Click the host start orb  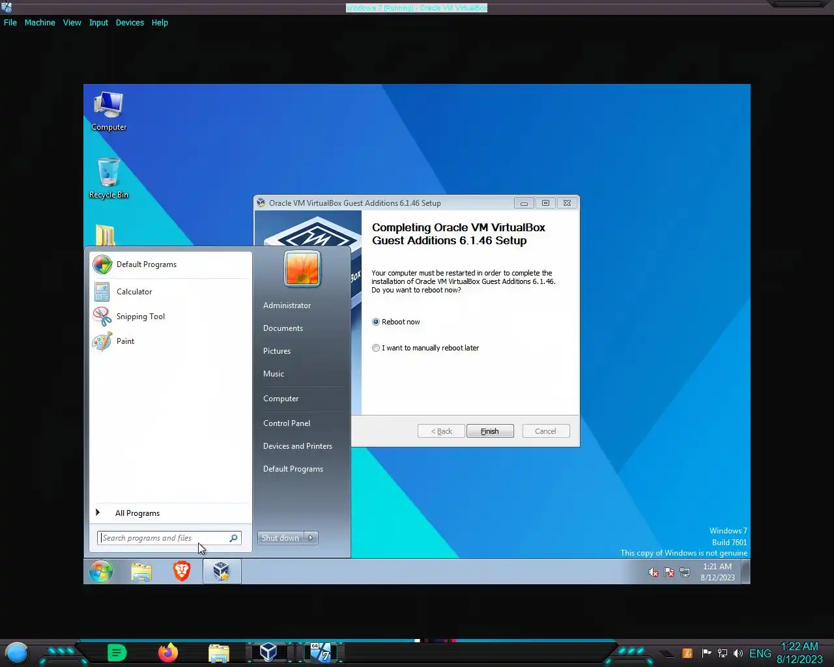(17, 653)
